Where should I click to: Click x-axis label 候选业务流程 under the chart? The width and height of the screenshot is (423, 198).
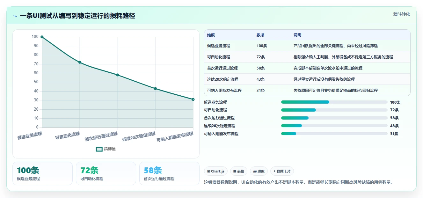tap(30, 136)
